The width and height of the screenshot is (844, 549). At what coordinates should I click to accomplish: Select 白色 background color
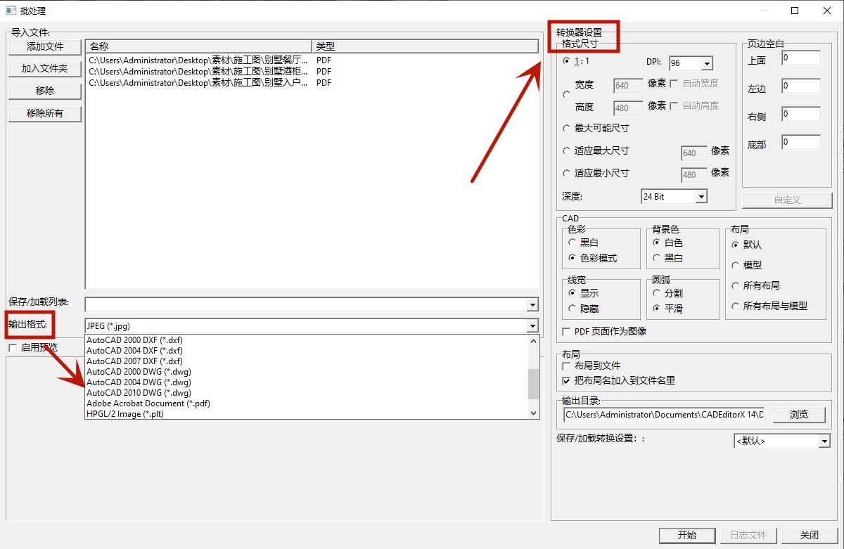(657, 243)
